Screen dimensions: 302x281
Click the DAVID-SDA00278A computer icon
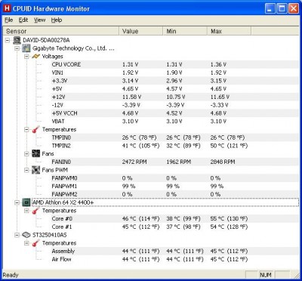tap(17, 40)
